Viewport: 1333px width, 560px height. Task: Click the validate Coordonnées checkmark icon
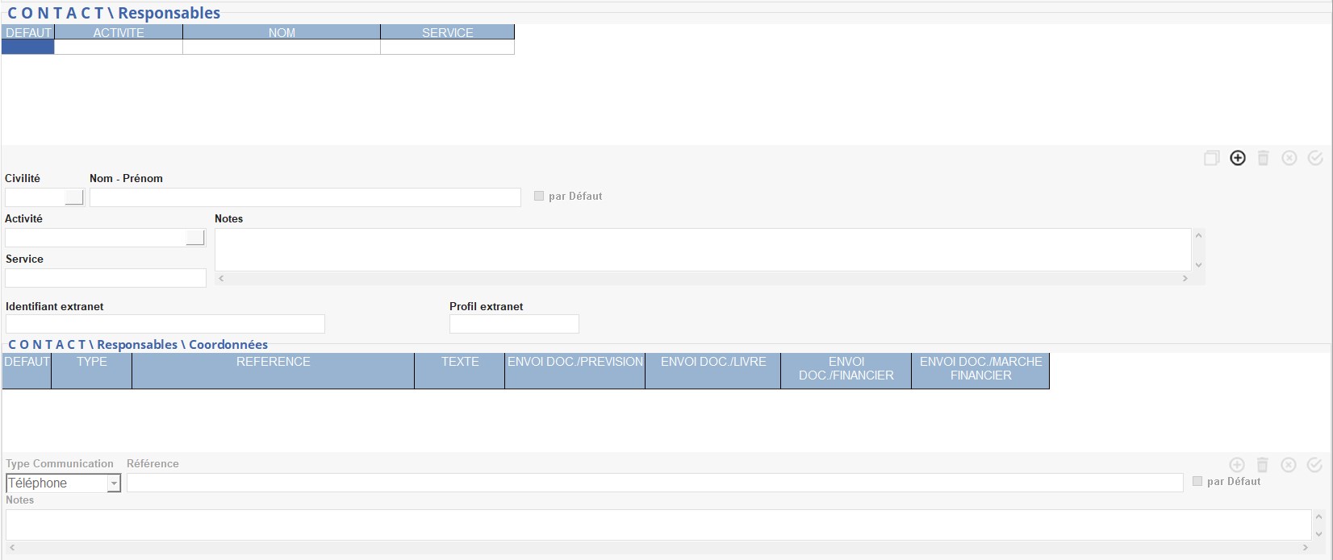(x=1314, y=465)
